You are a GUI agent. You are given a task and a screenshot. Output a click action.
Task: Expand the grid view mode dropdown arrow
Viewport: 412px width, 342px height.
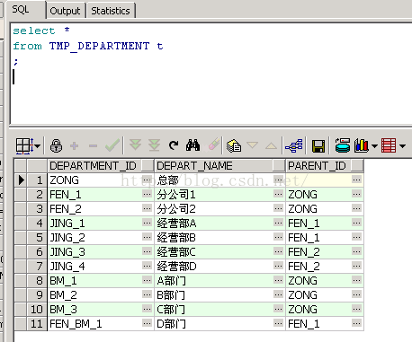point(38,146)
